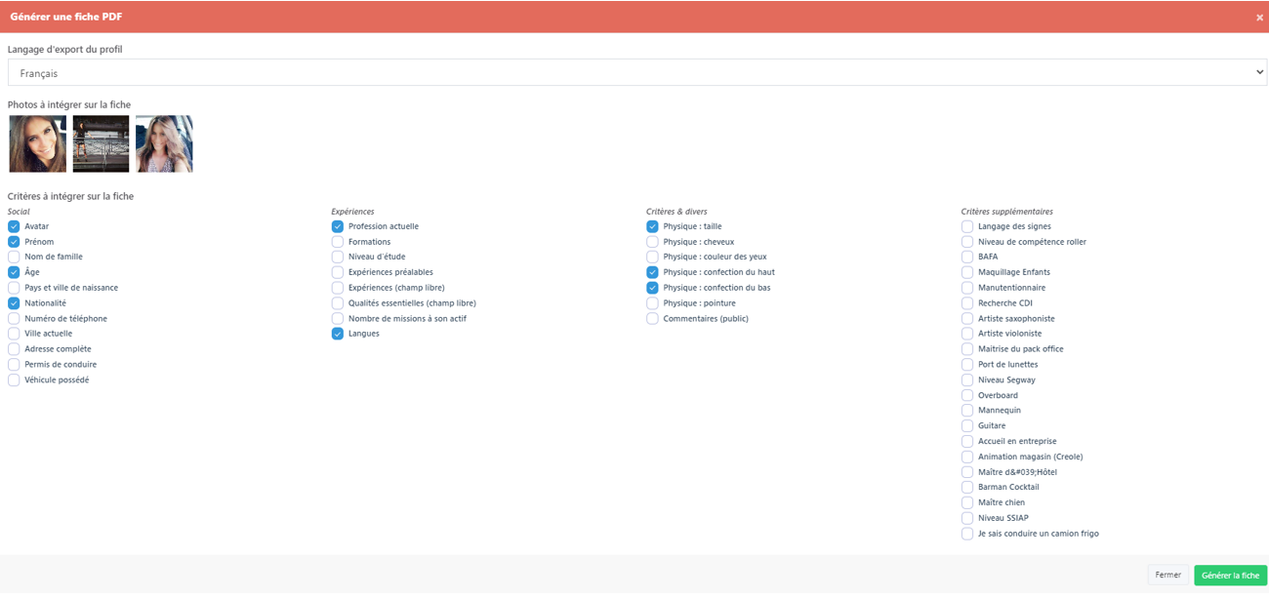The image size is (1269, 598).
Task: Select the middle photo thumbnail
Action: [x=101, y=144]
